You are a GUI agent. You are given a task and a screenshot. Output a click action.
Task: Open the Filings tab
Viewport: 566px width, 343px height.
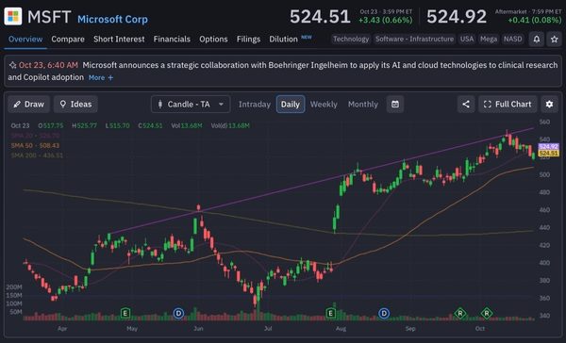point(248,39)
